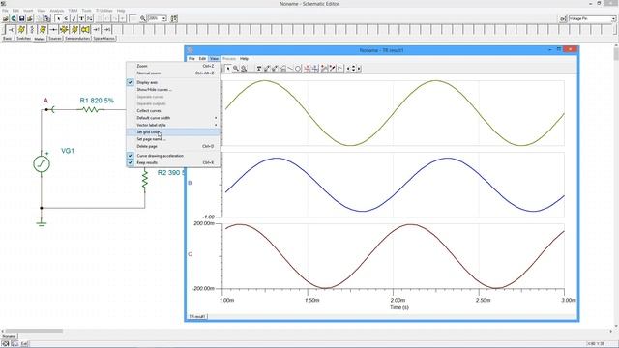Click the second zoom magnifier in diagram toolbar
Viewport: 619px width, 348px height.
(x=244, y=69)
